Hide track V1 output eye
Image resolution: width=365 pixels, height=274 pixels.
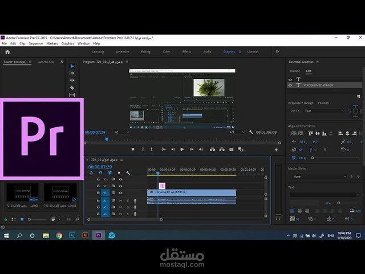120,193
